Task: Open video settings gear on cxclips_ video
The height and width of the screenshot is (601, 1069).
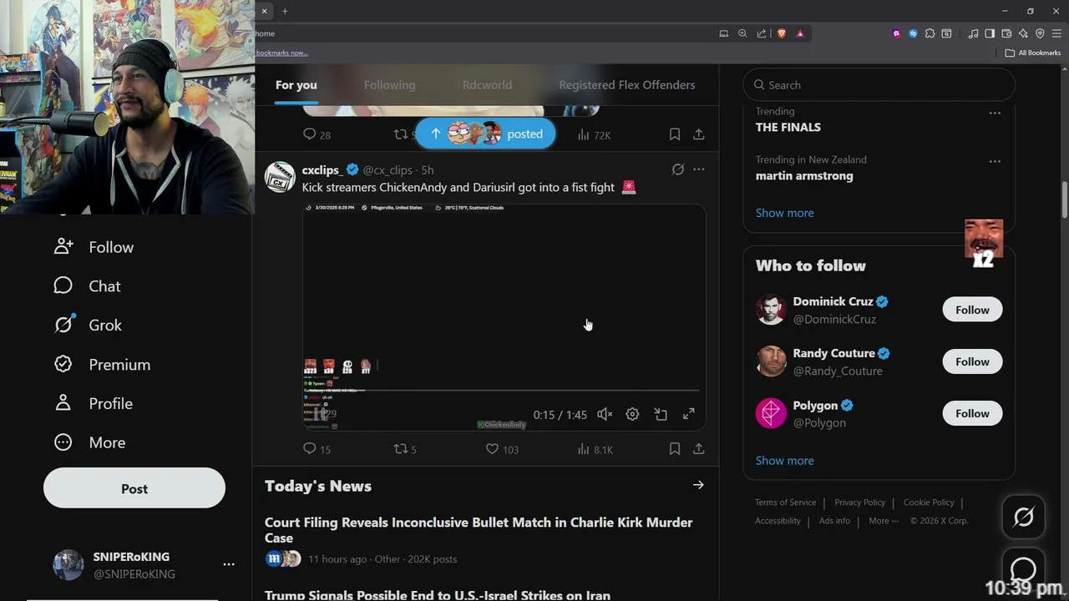Action: (x=632, y=414)
